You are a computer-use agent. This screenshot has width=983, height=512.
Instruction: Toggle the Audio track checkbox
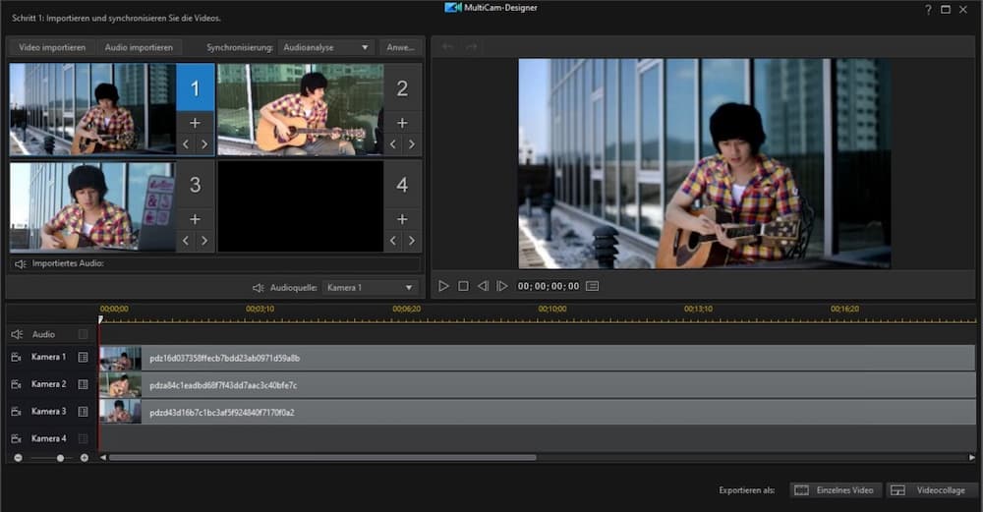[83, 335]
